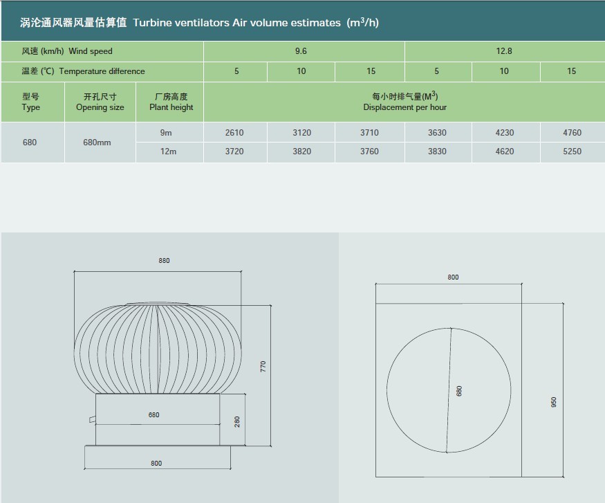Select the opening size cell '680mm'
This screenshot has height=503, width=605.
click(x=97, y=143)
